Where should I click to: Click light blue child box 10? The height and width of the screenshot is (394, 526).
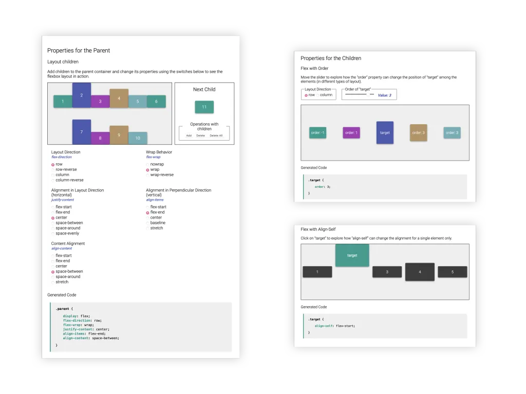138,138
